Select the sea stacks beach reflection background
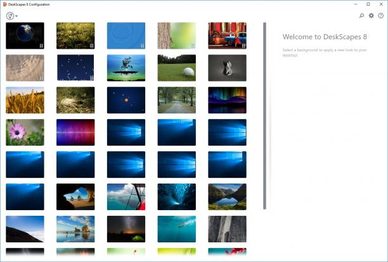This screenshot has width=388, height=262. point(75,229)
